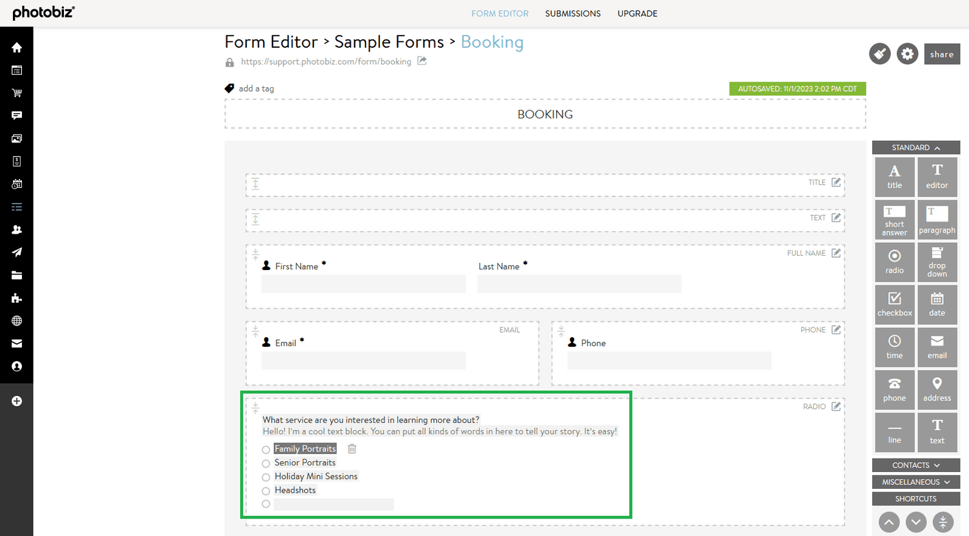The image size is (969, 536).
Task: Add a Date field from the Standard panel
Action: coord(937,304)
